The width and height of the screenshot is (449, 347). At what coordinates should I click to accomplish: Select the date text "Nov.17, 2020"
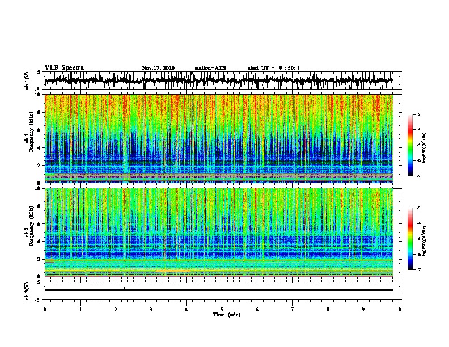158,68
